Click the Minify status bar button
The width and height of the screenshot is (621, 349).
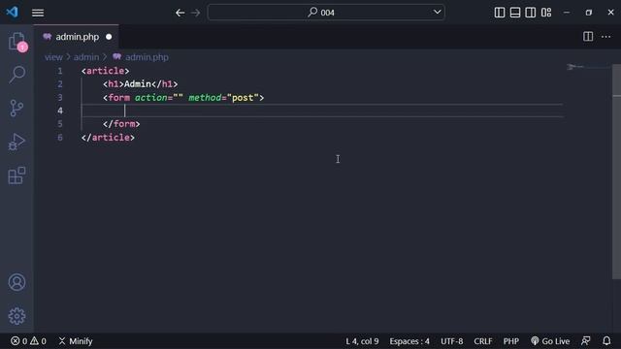(76, 341)
